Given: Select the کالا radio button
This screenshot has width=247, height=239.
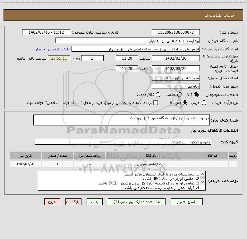Looking at the screenshot, I should [x=196, y=95].
